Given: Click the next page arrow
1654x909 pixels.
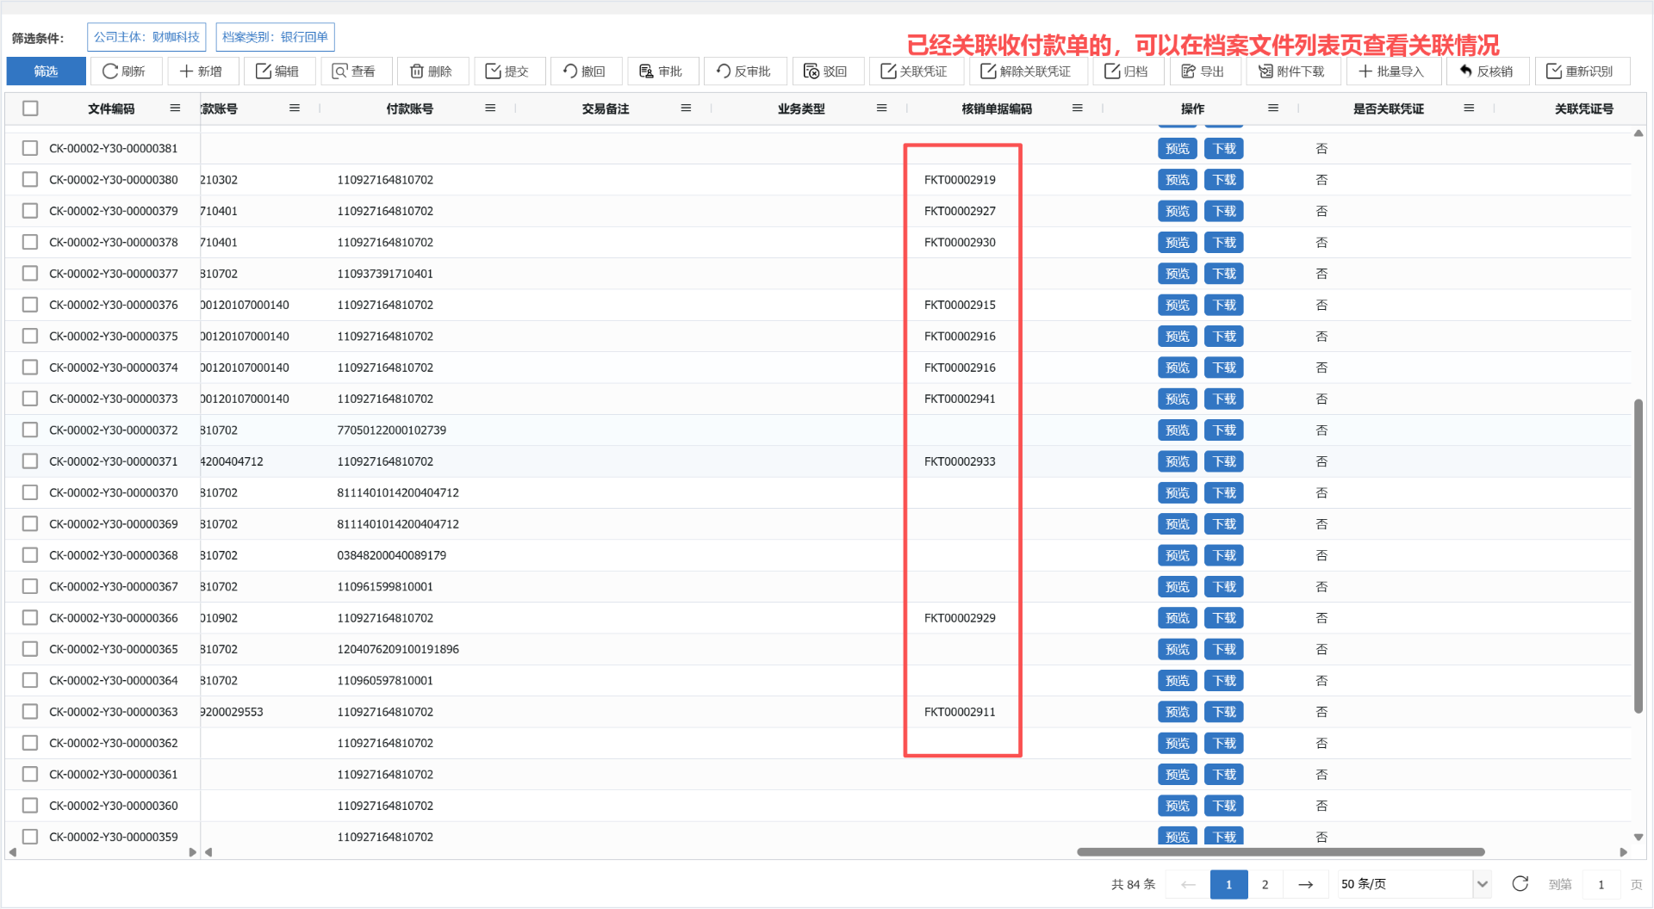Looking at the screenshot, I should pos(1305,884).
